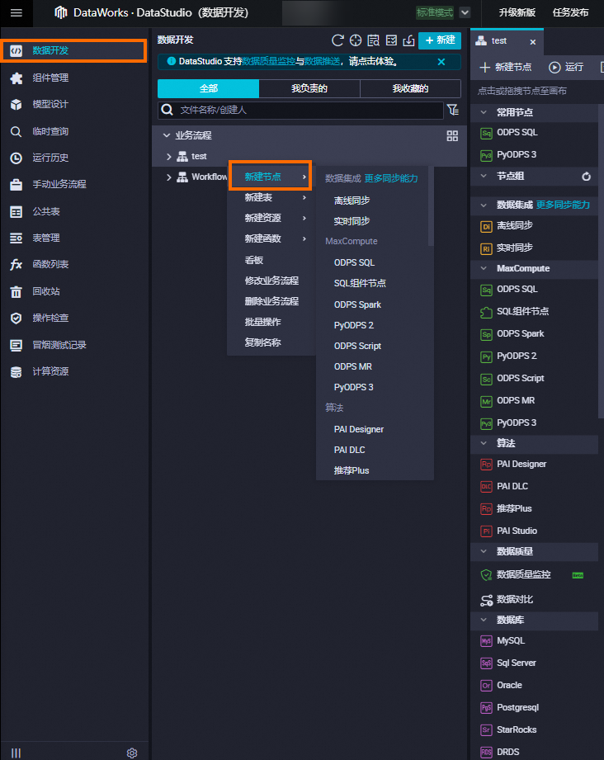
Task: Collapse the 业务流程 tree section
Action: point(167,135)
